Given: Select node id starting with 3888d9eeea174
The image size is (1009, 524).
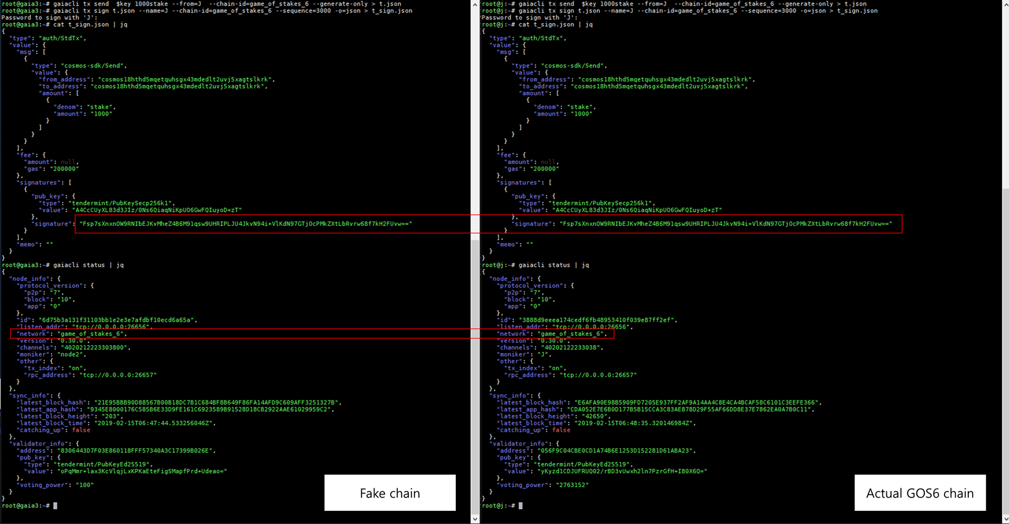Looking at the screenshot, I should [598, 320].
